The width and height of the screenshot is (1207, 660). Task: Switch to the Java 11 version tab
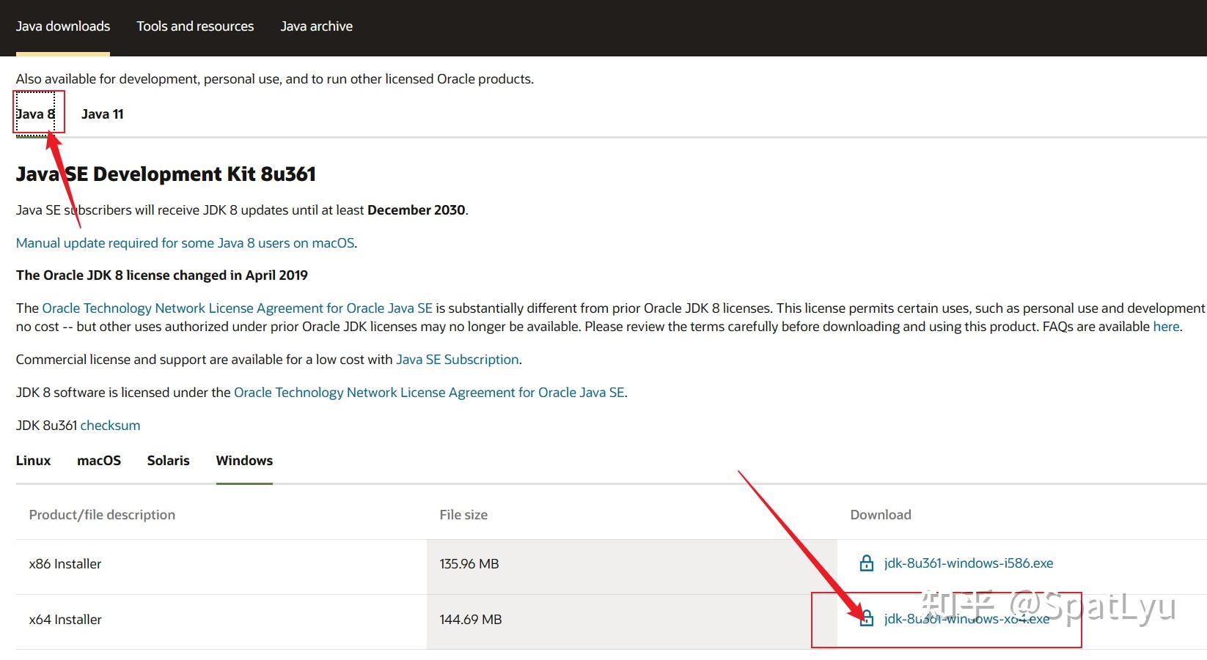coord(102,114)
